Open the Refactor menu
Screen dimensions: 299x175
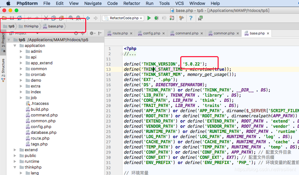coord(132,3)
